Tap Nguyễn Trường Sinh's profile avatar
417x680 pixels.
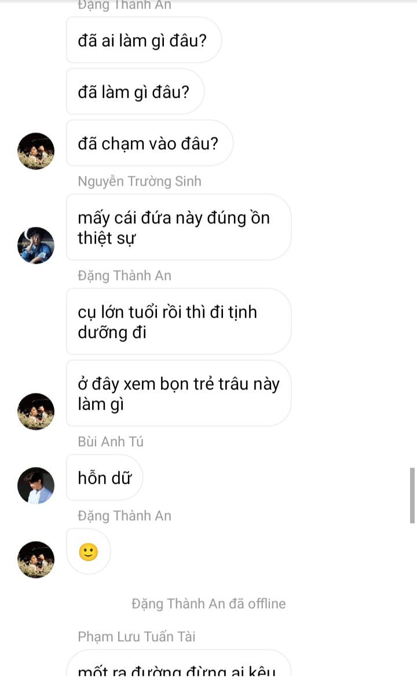tap(36, 245)
